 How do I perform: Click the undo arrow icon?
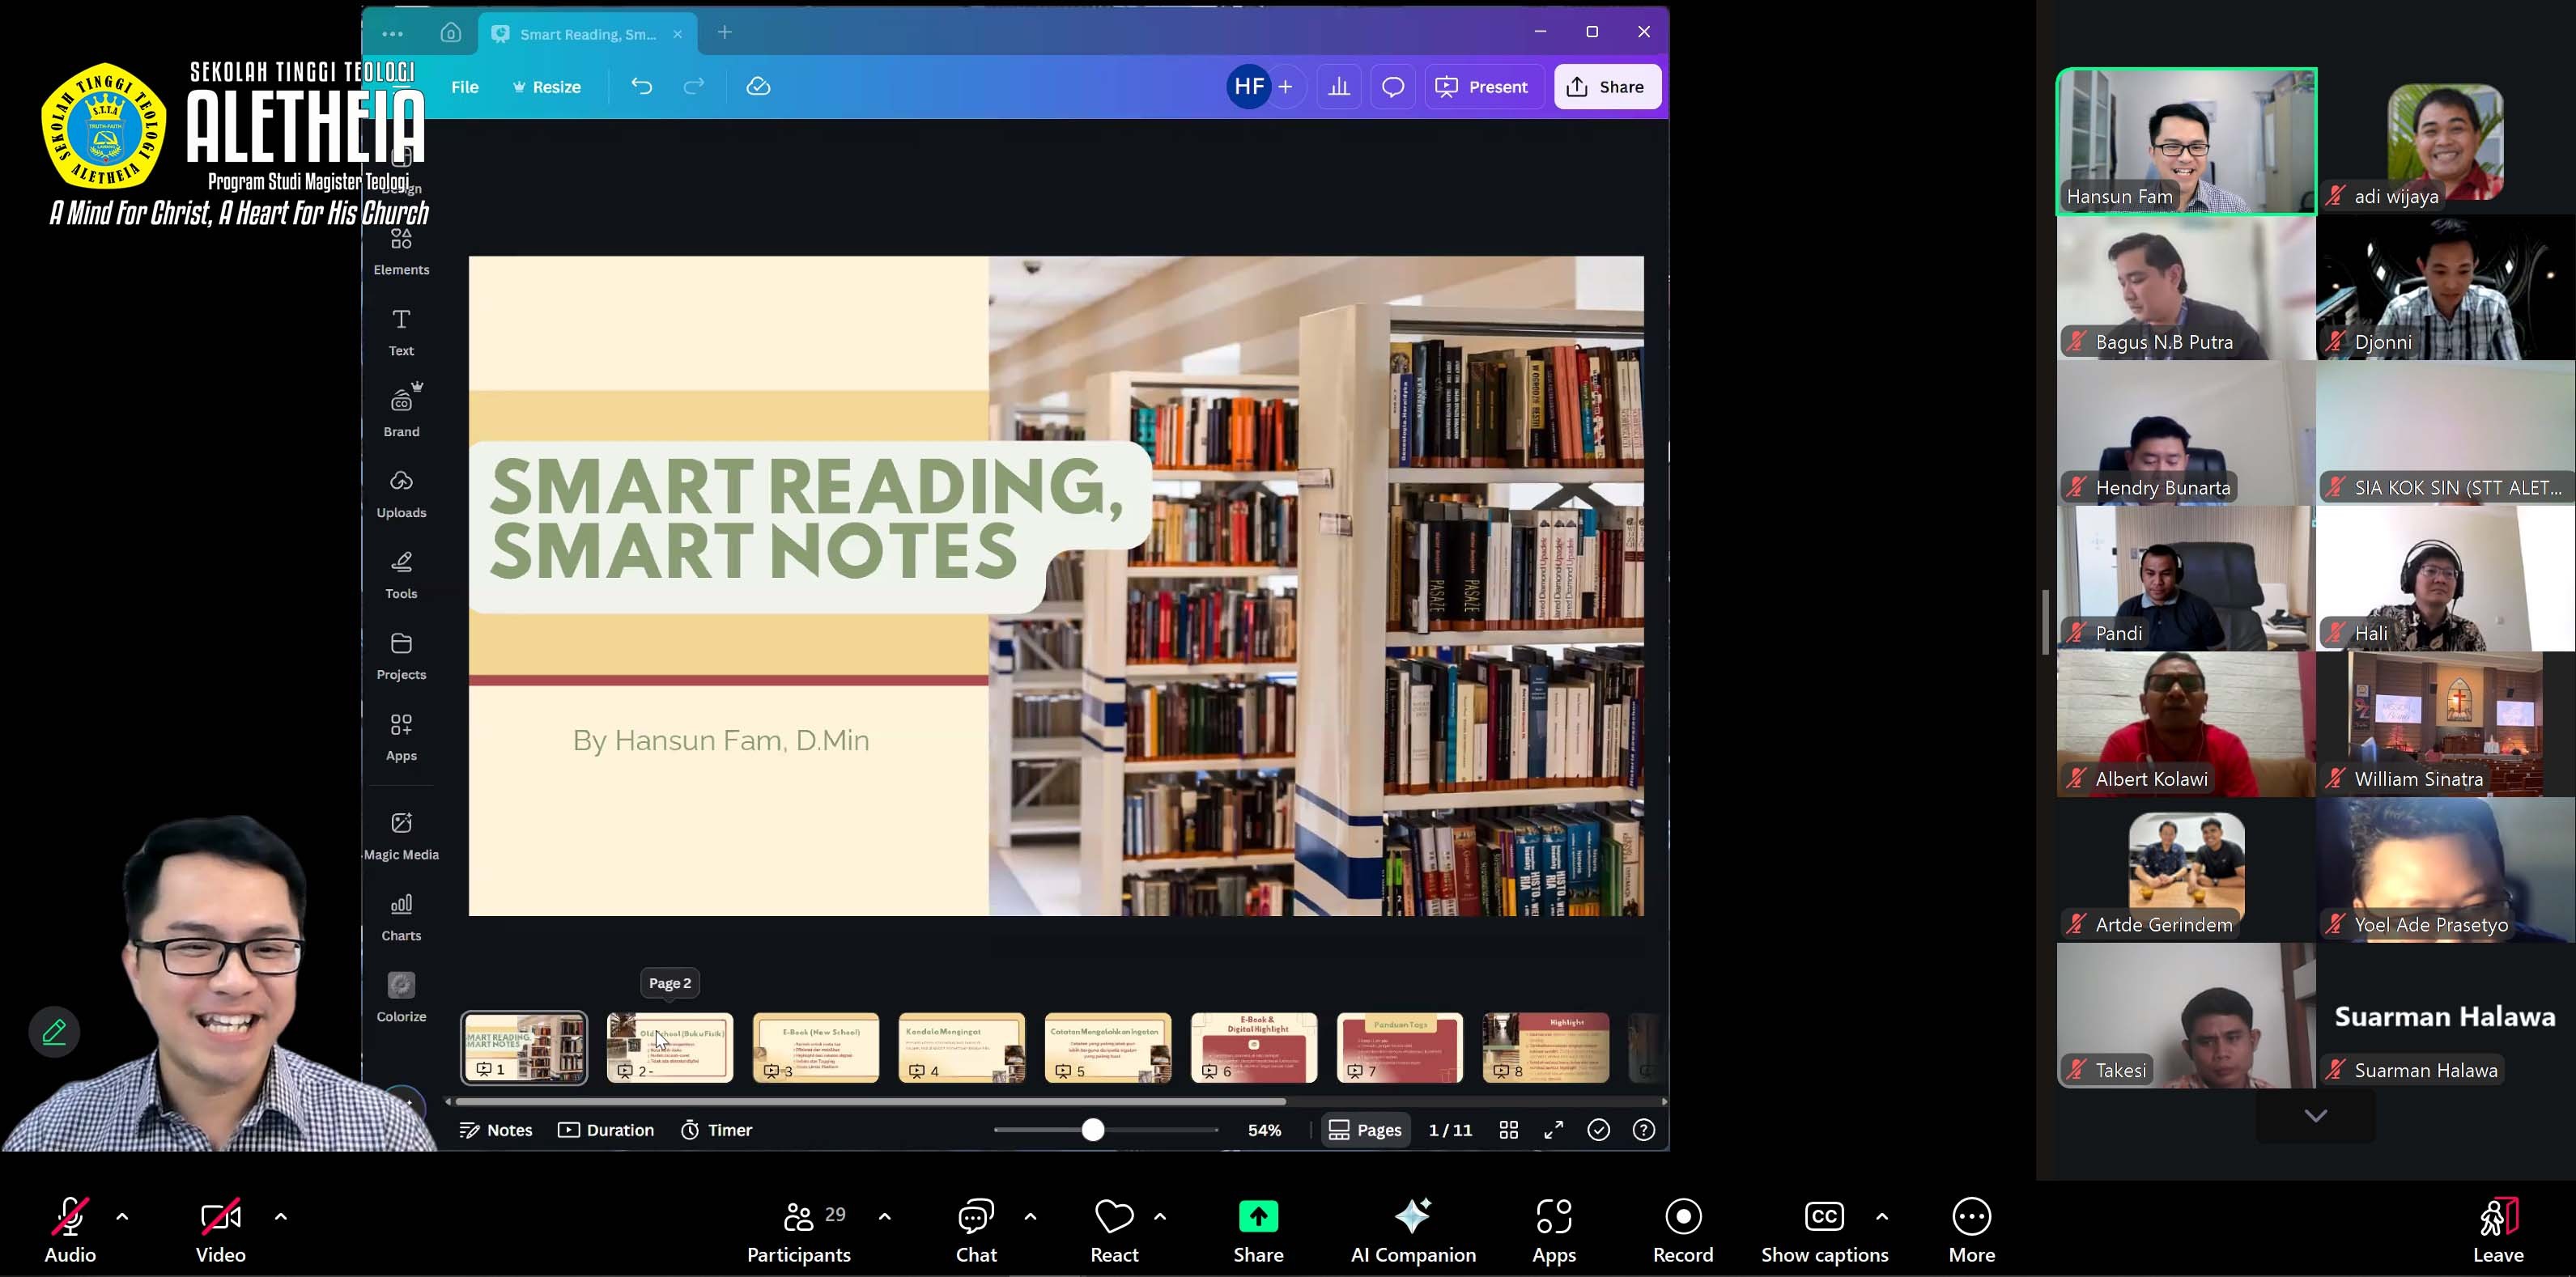point(641,87)
